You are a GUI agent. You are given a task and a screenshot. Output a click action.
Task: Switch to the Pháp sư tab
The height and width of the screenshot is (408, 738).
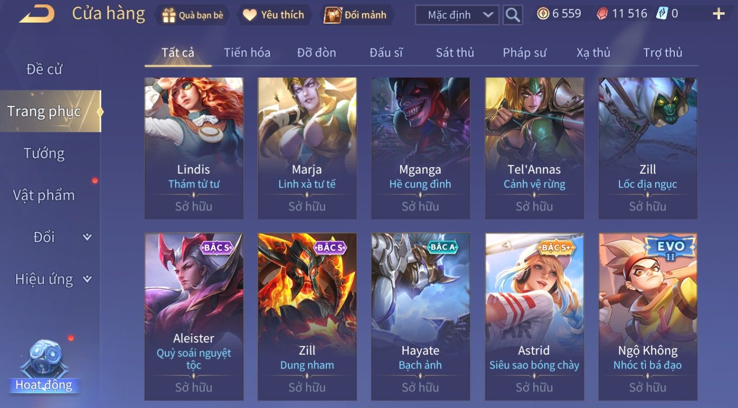(x=524, y=52)
